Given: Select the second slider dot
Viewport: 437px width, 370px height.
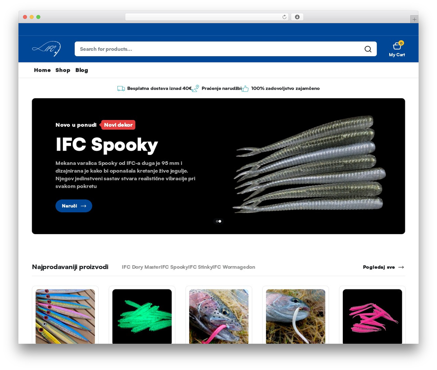Looking at the screenshot, I should tap(220, 221).
